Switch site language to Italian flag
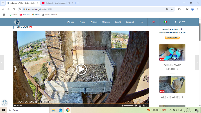Screen dimensions: 201x113 (x=166, y=22)
